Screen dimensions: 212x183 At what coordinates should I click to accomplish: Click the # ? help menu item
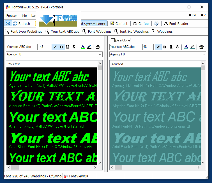click(203, 15)
